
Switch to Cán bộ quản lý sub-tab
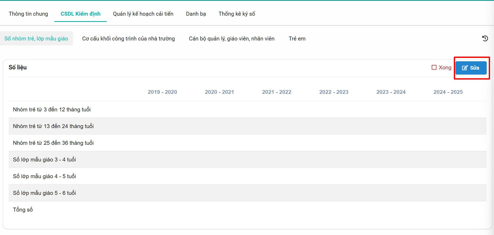pos(231,39)
